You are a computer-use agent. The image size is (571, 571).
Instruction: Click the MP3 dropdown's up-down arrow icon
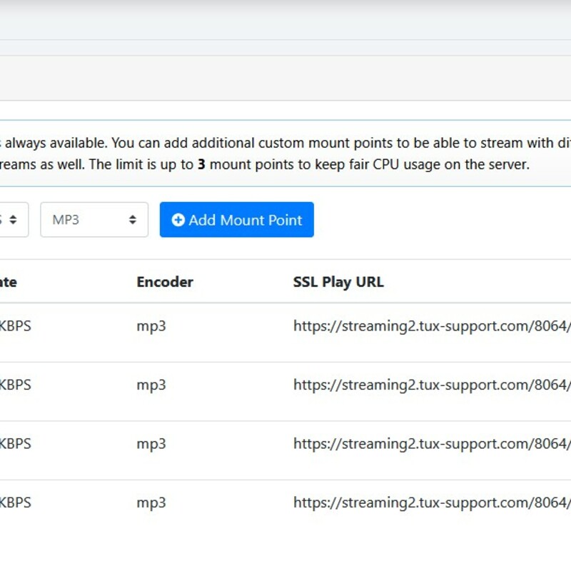pos(133,221)
